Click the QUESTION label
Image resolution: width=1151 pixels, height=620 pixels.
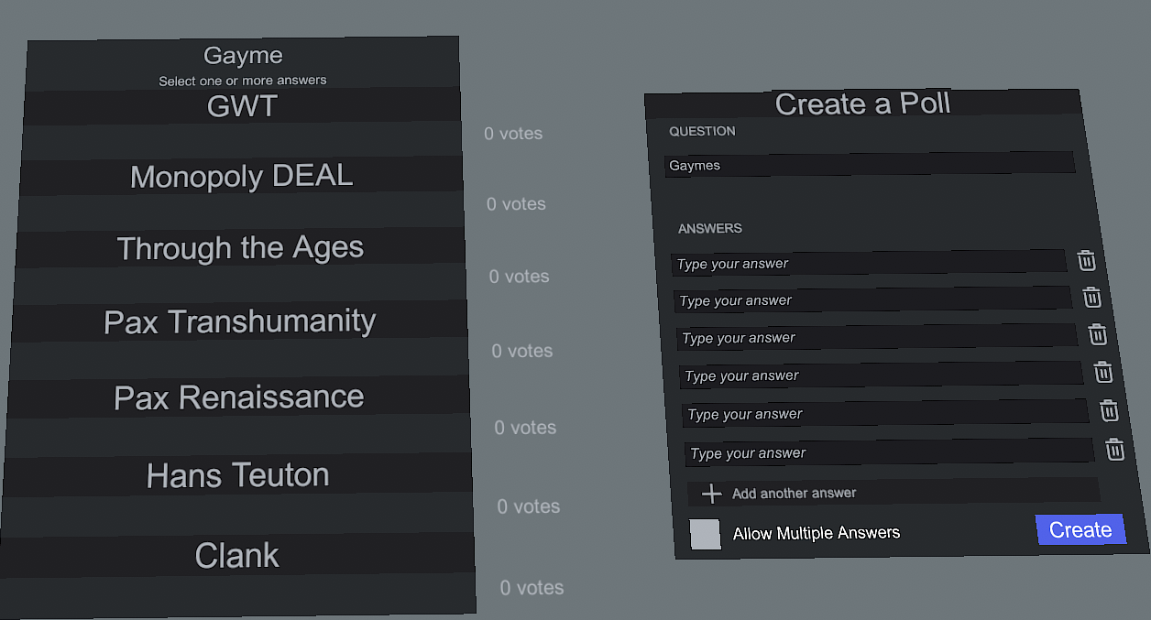pos(702,131)
